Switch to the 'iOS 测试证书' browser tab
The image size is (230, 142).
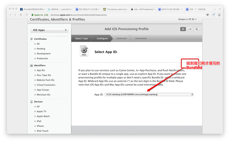[x=88, y=9]
